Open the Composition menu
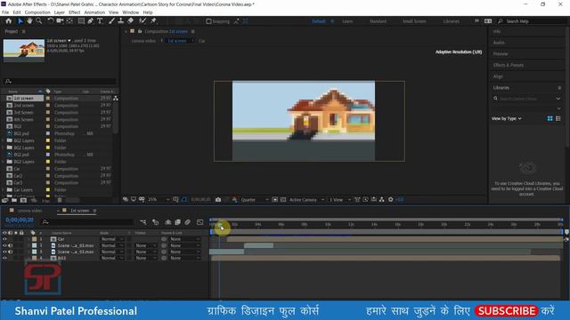 tap(37, 12)
